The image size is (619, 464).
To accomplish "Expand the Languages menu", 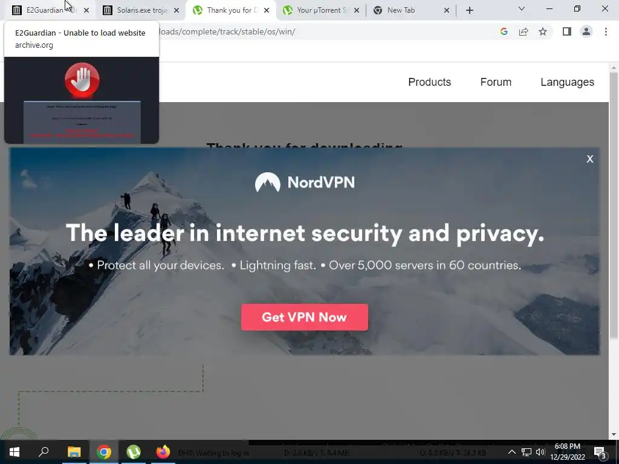I will coord(567,82).
